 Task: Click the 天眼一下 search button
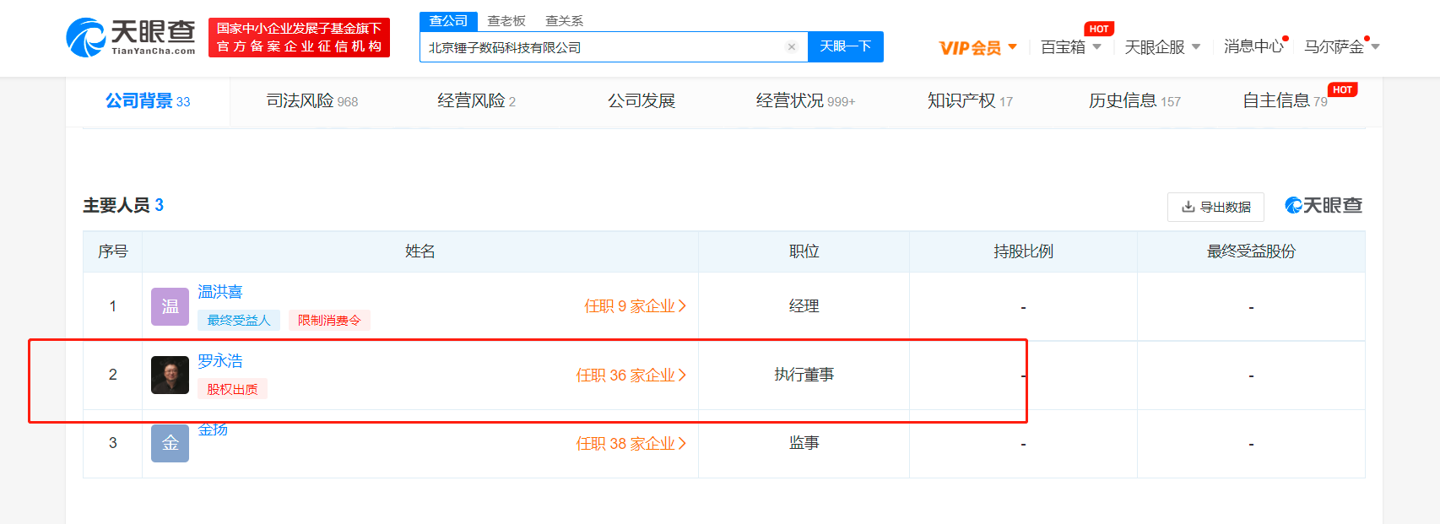pyautogui.click(x=846, y=46)
